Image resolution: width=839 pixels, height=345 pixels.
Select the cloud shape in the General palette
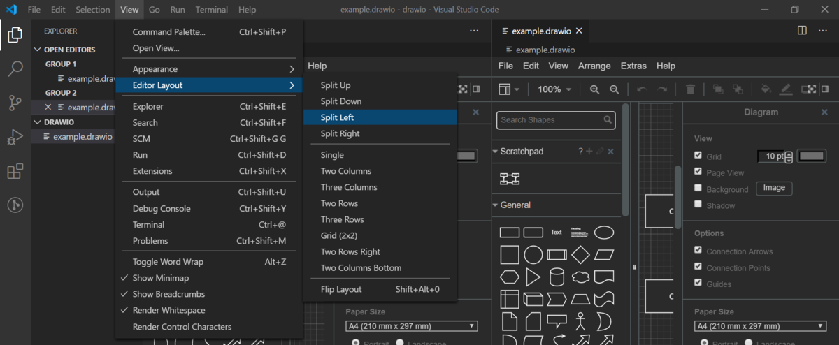click(580, 277)
